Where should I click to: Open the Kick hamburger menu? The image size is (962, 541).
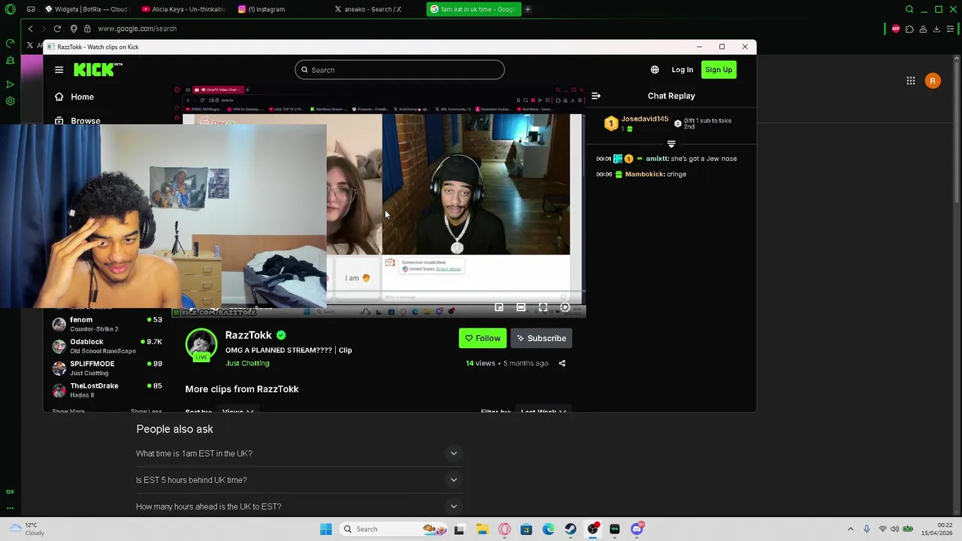(59, 70)
